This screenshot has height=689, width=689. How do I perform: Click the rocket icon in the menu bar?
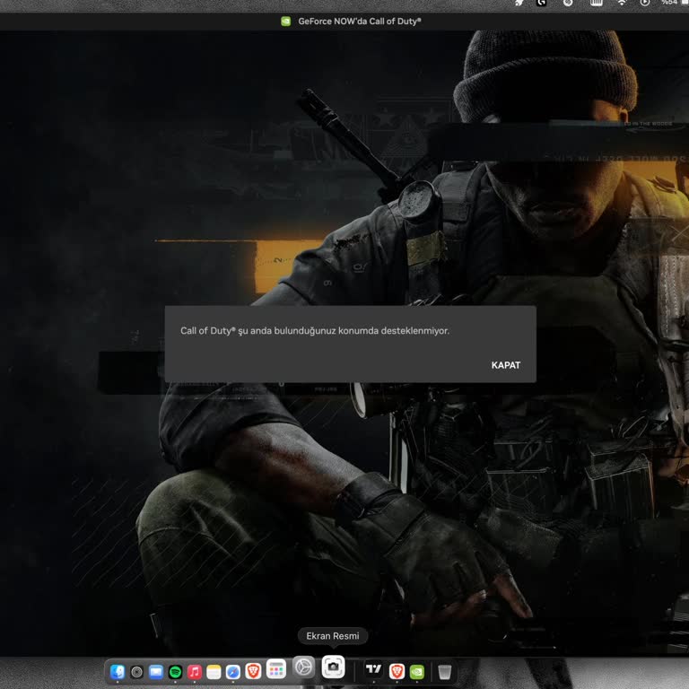click(519, 3)
